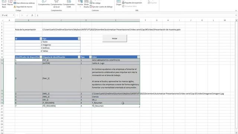Select the Select All corner button
The height and width of the screenshot is (134, 238).
pyautogui.click(x=2, y=20)
